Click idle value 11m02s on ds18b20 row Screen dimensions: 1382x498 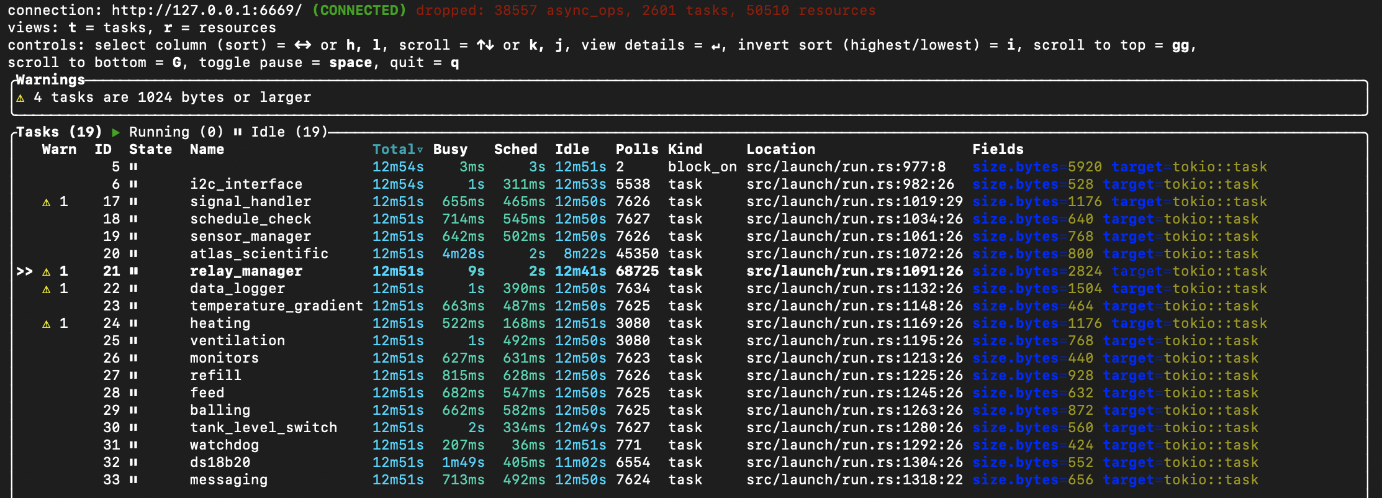coord(580,463)
